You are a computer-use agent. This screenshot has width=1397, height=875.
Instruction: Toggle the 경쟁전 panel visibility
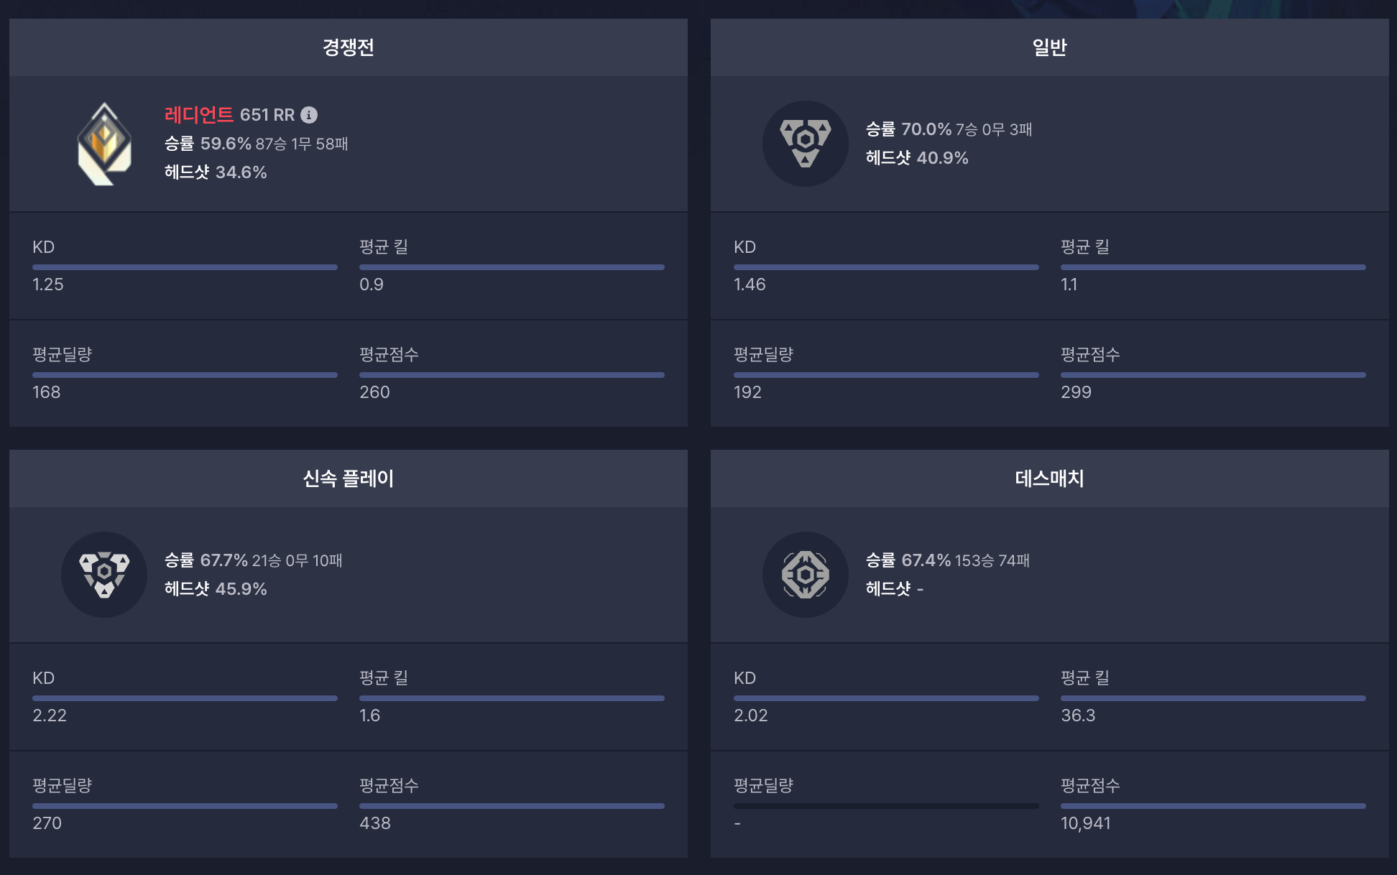click(348, 47)
